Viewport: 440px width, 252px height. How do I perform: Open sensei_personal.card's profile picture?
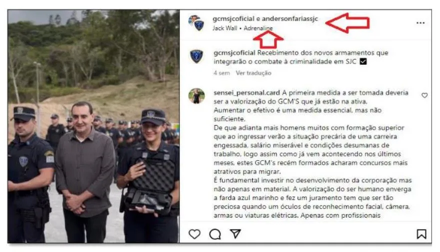[x=196, y=96]
